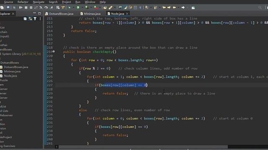268x150 pixels.
Task: Toggle Skip All Breakpoints icon
Action: pyautogui.click(x=14, y=7)
